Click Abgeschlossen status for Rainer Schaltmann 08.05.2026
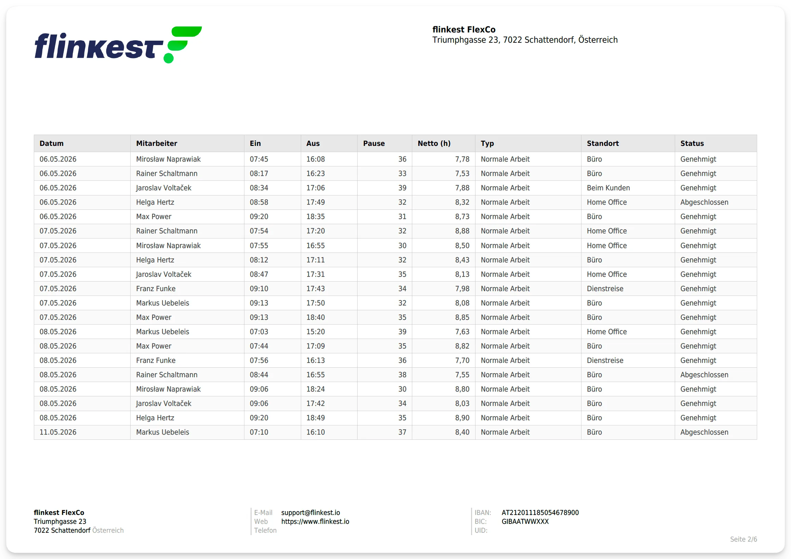The image size is (791, 559). [x=704, y=375]
